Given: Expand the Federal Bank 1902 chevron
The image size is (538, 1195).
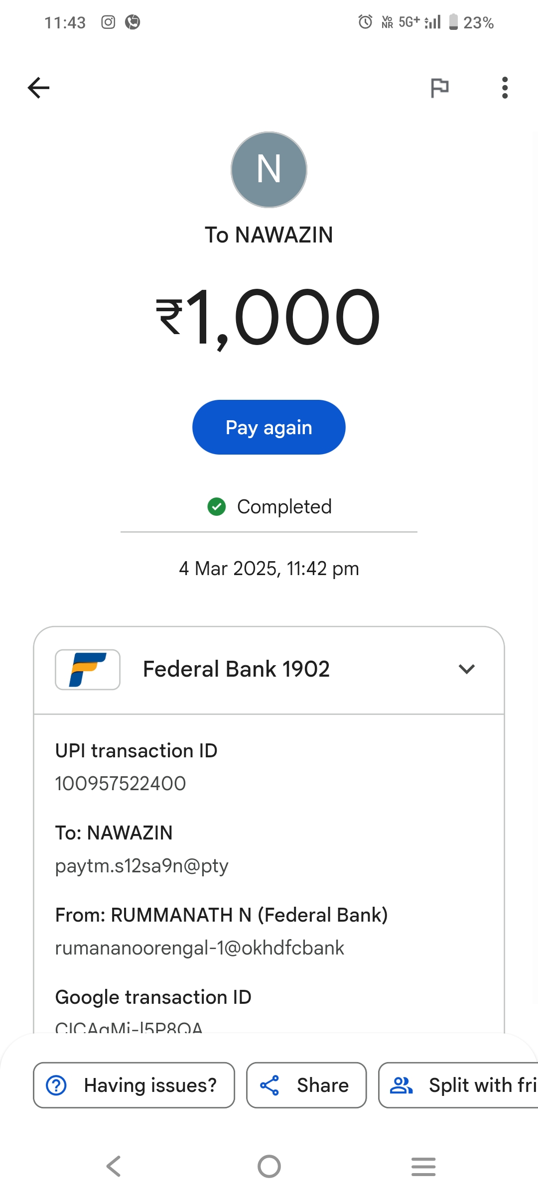Looking at the screenshot, I should coord(466,669).
